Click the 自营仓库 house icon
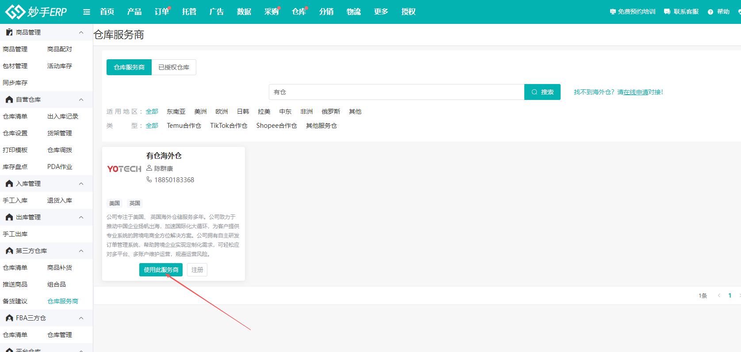This screenshot has width=741, height=352. [9, 99]
